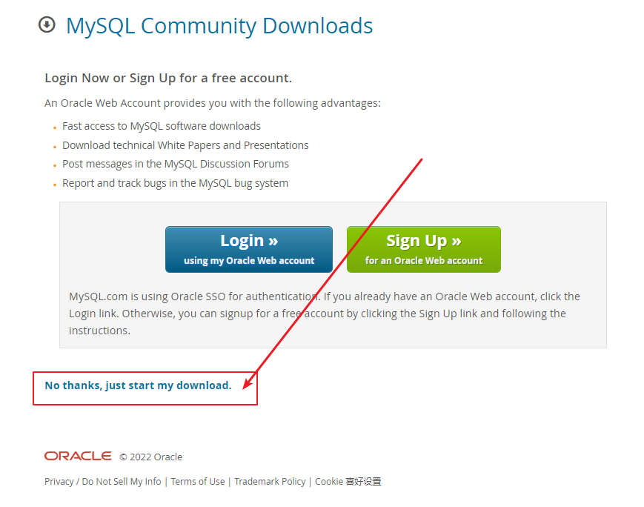Click the Oracle Web Account advantages sentence
Image resolution: width=644 pixels, height=507 pixels.
point(213,103)
